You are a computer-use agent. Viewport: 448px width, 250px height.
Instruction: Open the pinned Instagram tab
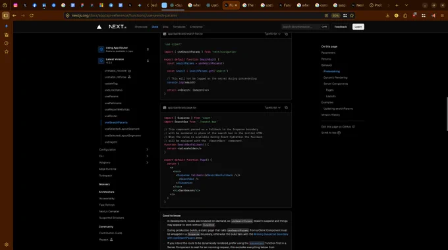[15, 5]
